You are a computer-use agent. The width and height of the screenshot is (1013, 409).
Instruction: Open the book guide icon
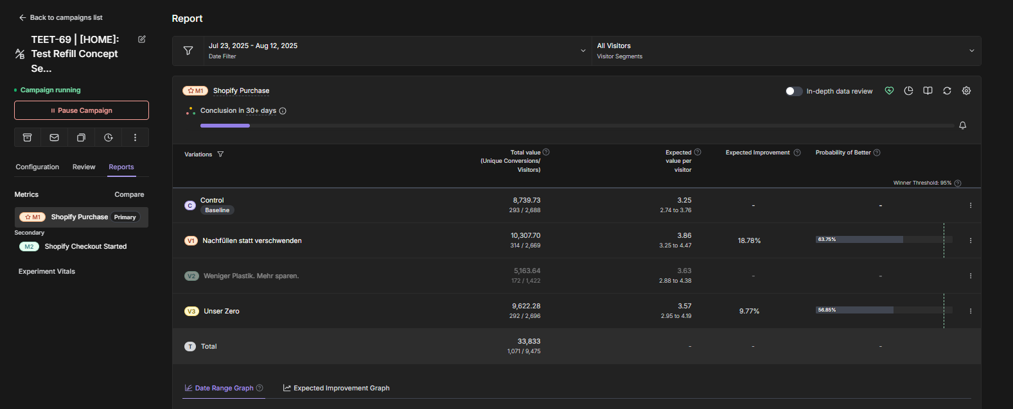[x=928, y=91]
